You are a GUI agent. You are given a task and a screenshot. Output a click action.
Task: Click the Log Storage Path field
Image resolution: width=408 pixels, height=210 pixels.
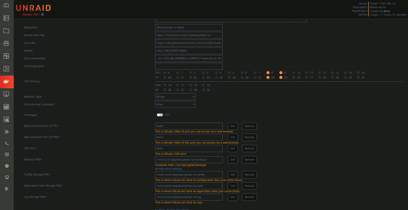coord(189,197)
